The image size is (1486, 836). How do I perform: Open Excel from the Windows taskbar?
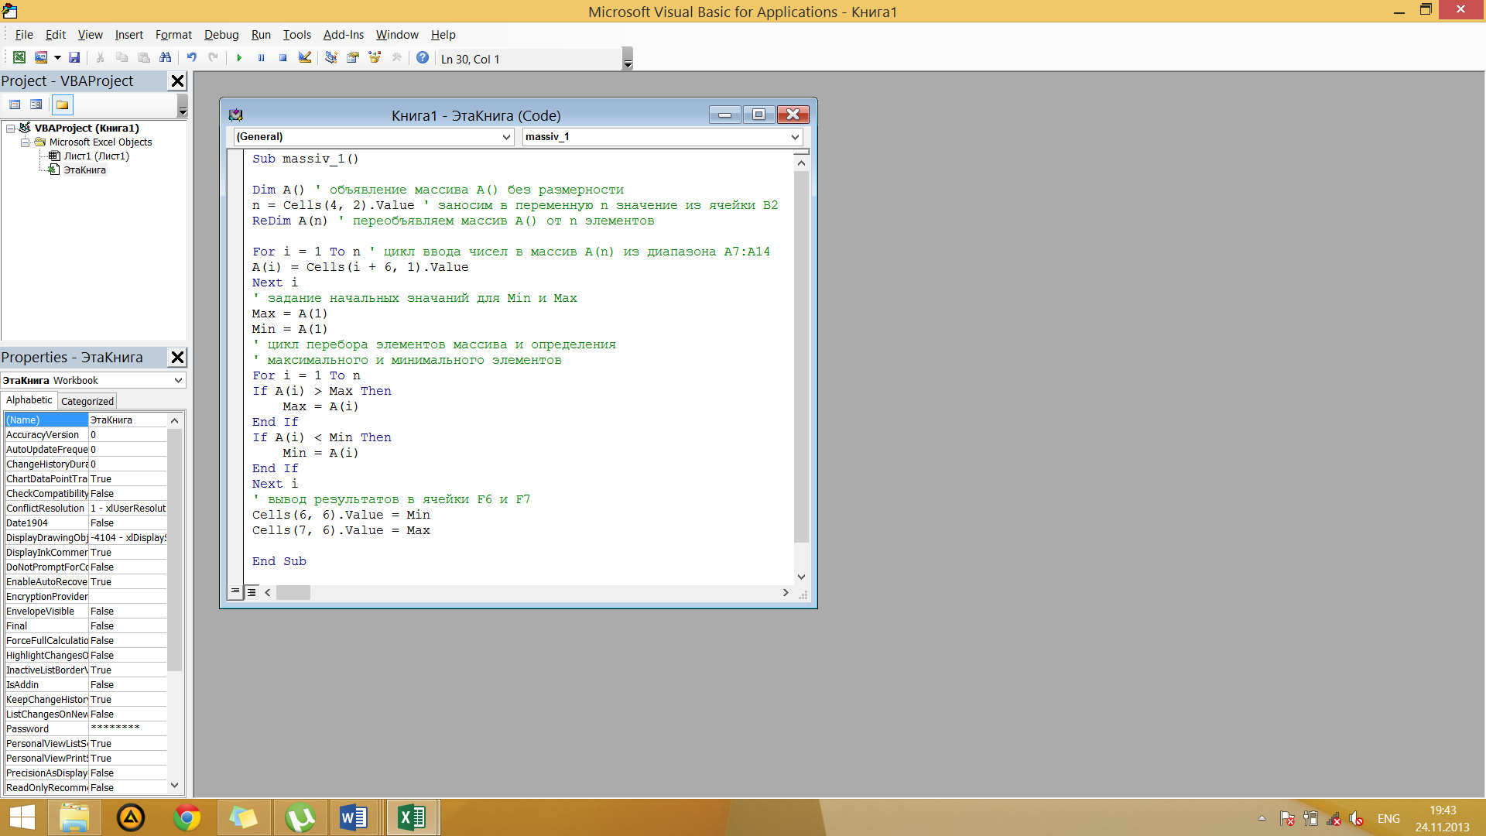point(412,817)
